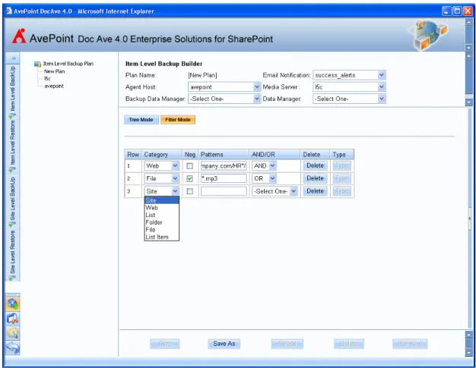The height and width of the screenshot is (368, 476).
Task: Click the greyed Reload button
Action: coord(287,344)
